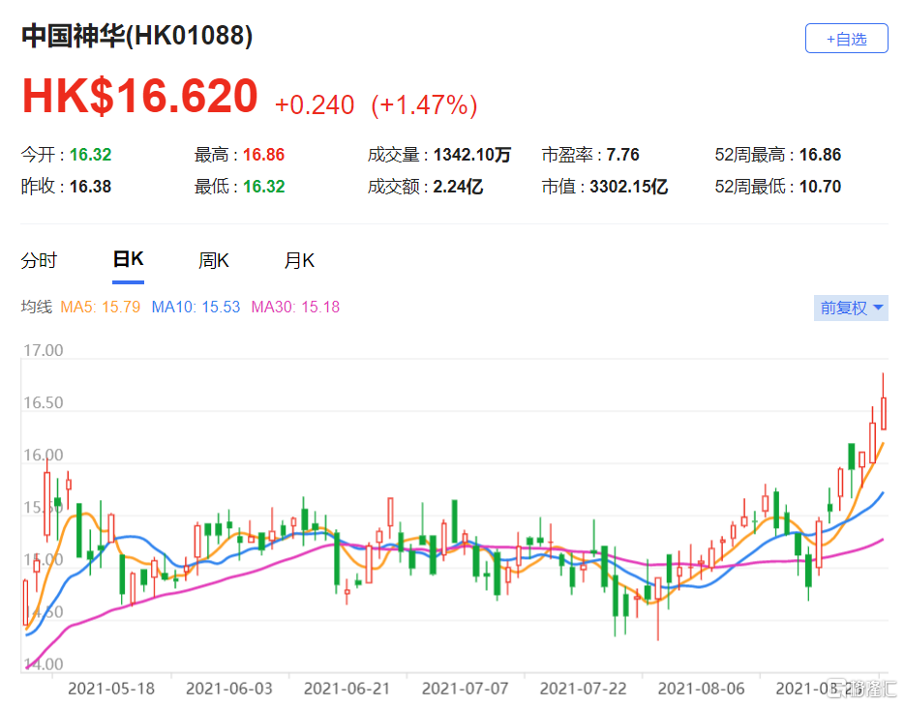
Task: Open the 月K chart tab
Action: (299, 261)
